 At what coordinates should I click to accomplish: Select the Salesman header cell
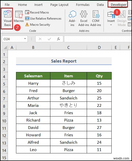pos(33,76)
